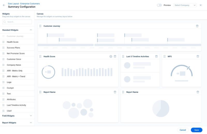This screenshot has height=134, width=207.
Task: Click the Cancel button
Action: tap(183, 130)
